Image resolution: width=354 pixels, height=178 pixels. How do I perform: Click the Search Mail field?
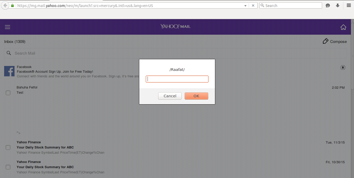pyautogui.click(x=175, y=53)
